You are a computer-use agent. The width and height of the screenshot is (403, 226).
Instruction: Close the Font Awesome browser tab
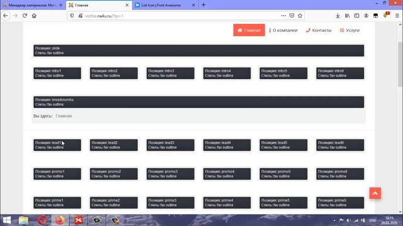(x=193, y=5)
